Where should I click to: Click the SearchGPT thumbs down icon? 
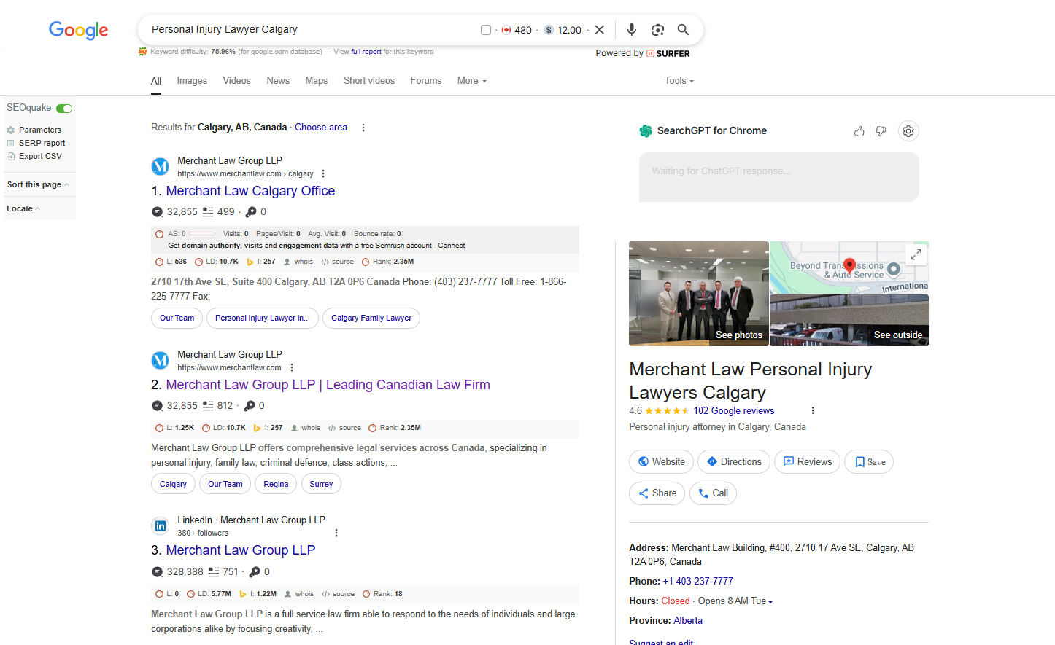(881, 131)
